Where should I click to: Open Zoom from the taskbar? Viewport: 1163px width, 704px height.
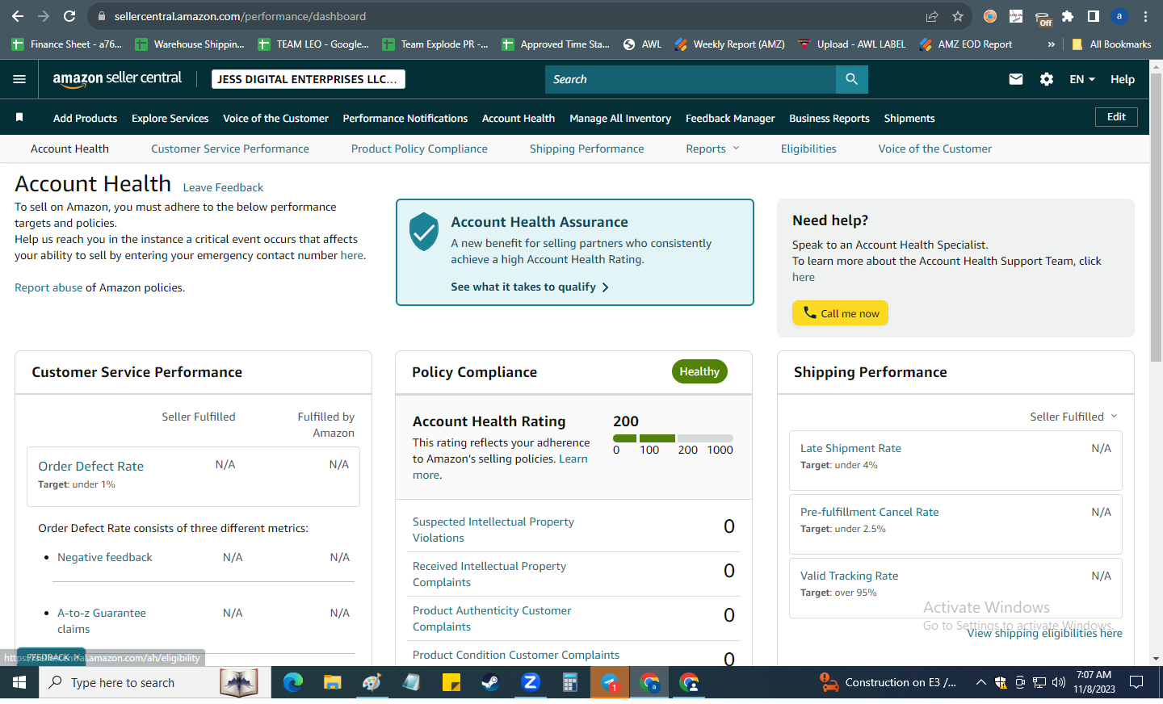tap(531, 683)
